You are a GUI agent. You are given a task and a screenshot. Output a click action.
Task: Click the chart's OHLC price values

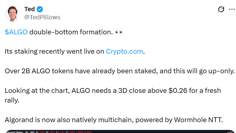point(55,132)
